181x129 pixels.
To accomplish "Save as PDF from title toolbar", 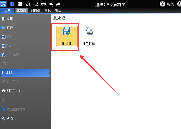I will click(36, 4).
